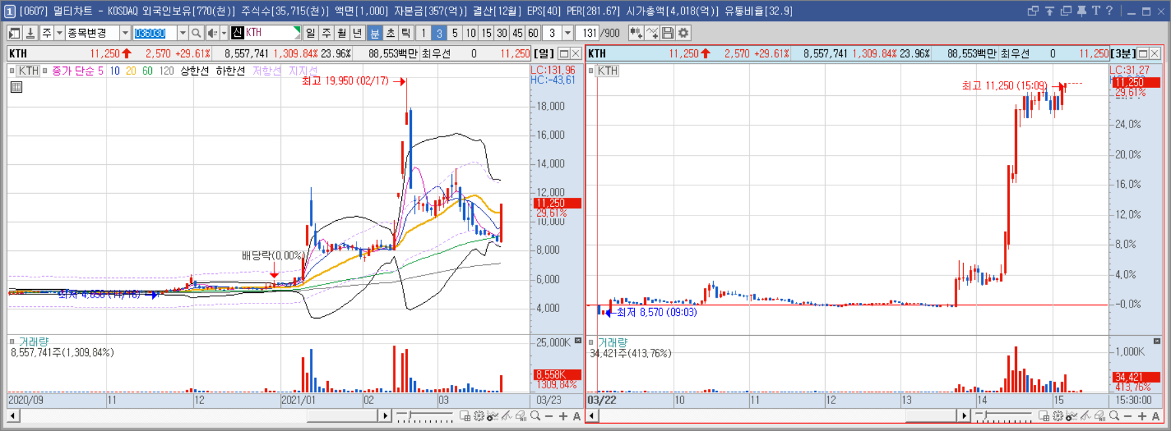The image size is (1171, 431).
Task: Select the 분 minute period button
Action: click(x=374, y=33)
